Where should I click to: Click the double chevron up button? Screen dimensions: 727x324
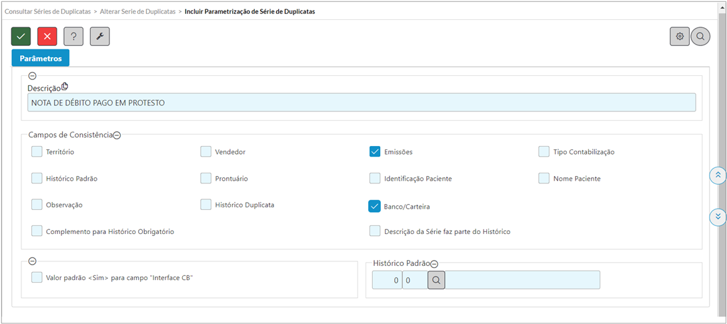tap(718, 175)
